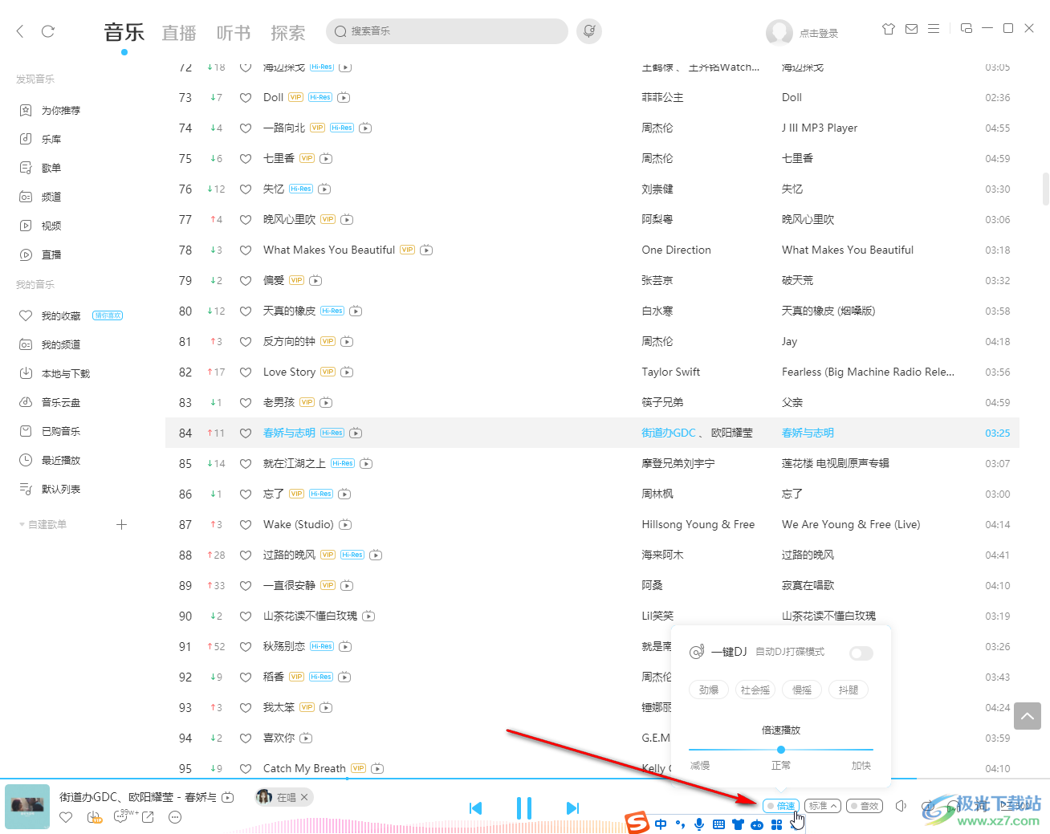Play MV icon for Doll song
This screenshot has height=834, width=1050.
coord(344,98)
